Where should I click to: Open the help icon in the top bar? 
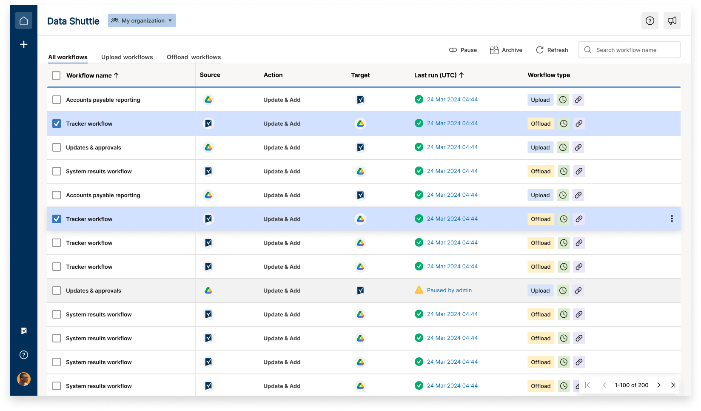[650, 20]
